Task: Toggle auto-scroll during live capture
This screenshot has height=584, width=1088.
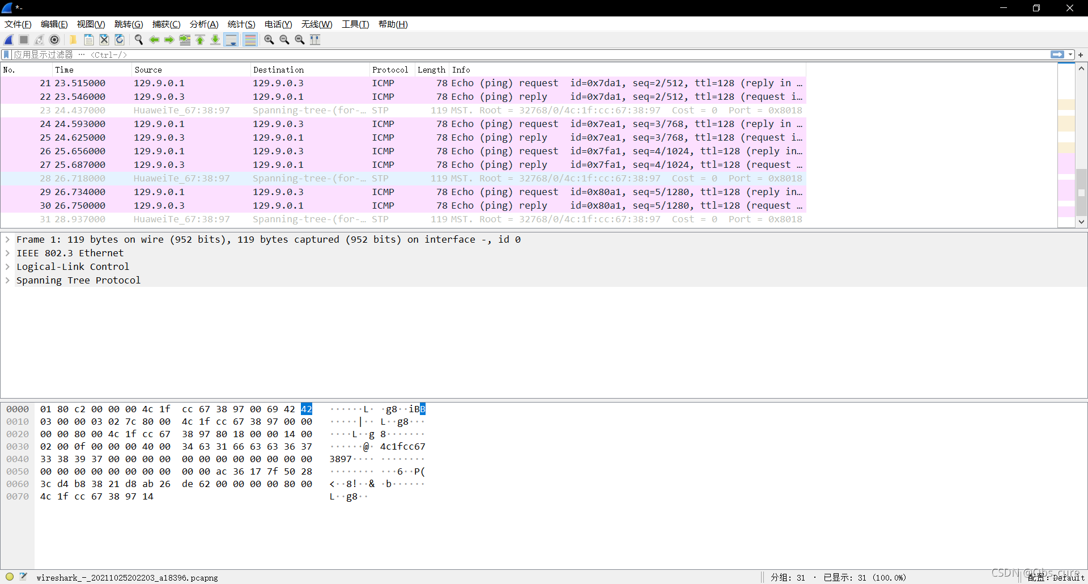Action: click(231, 40)
